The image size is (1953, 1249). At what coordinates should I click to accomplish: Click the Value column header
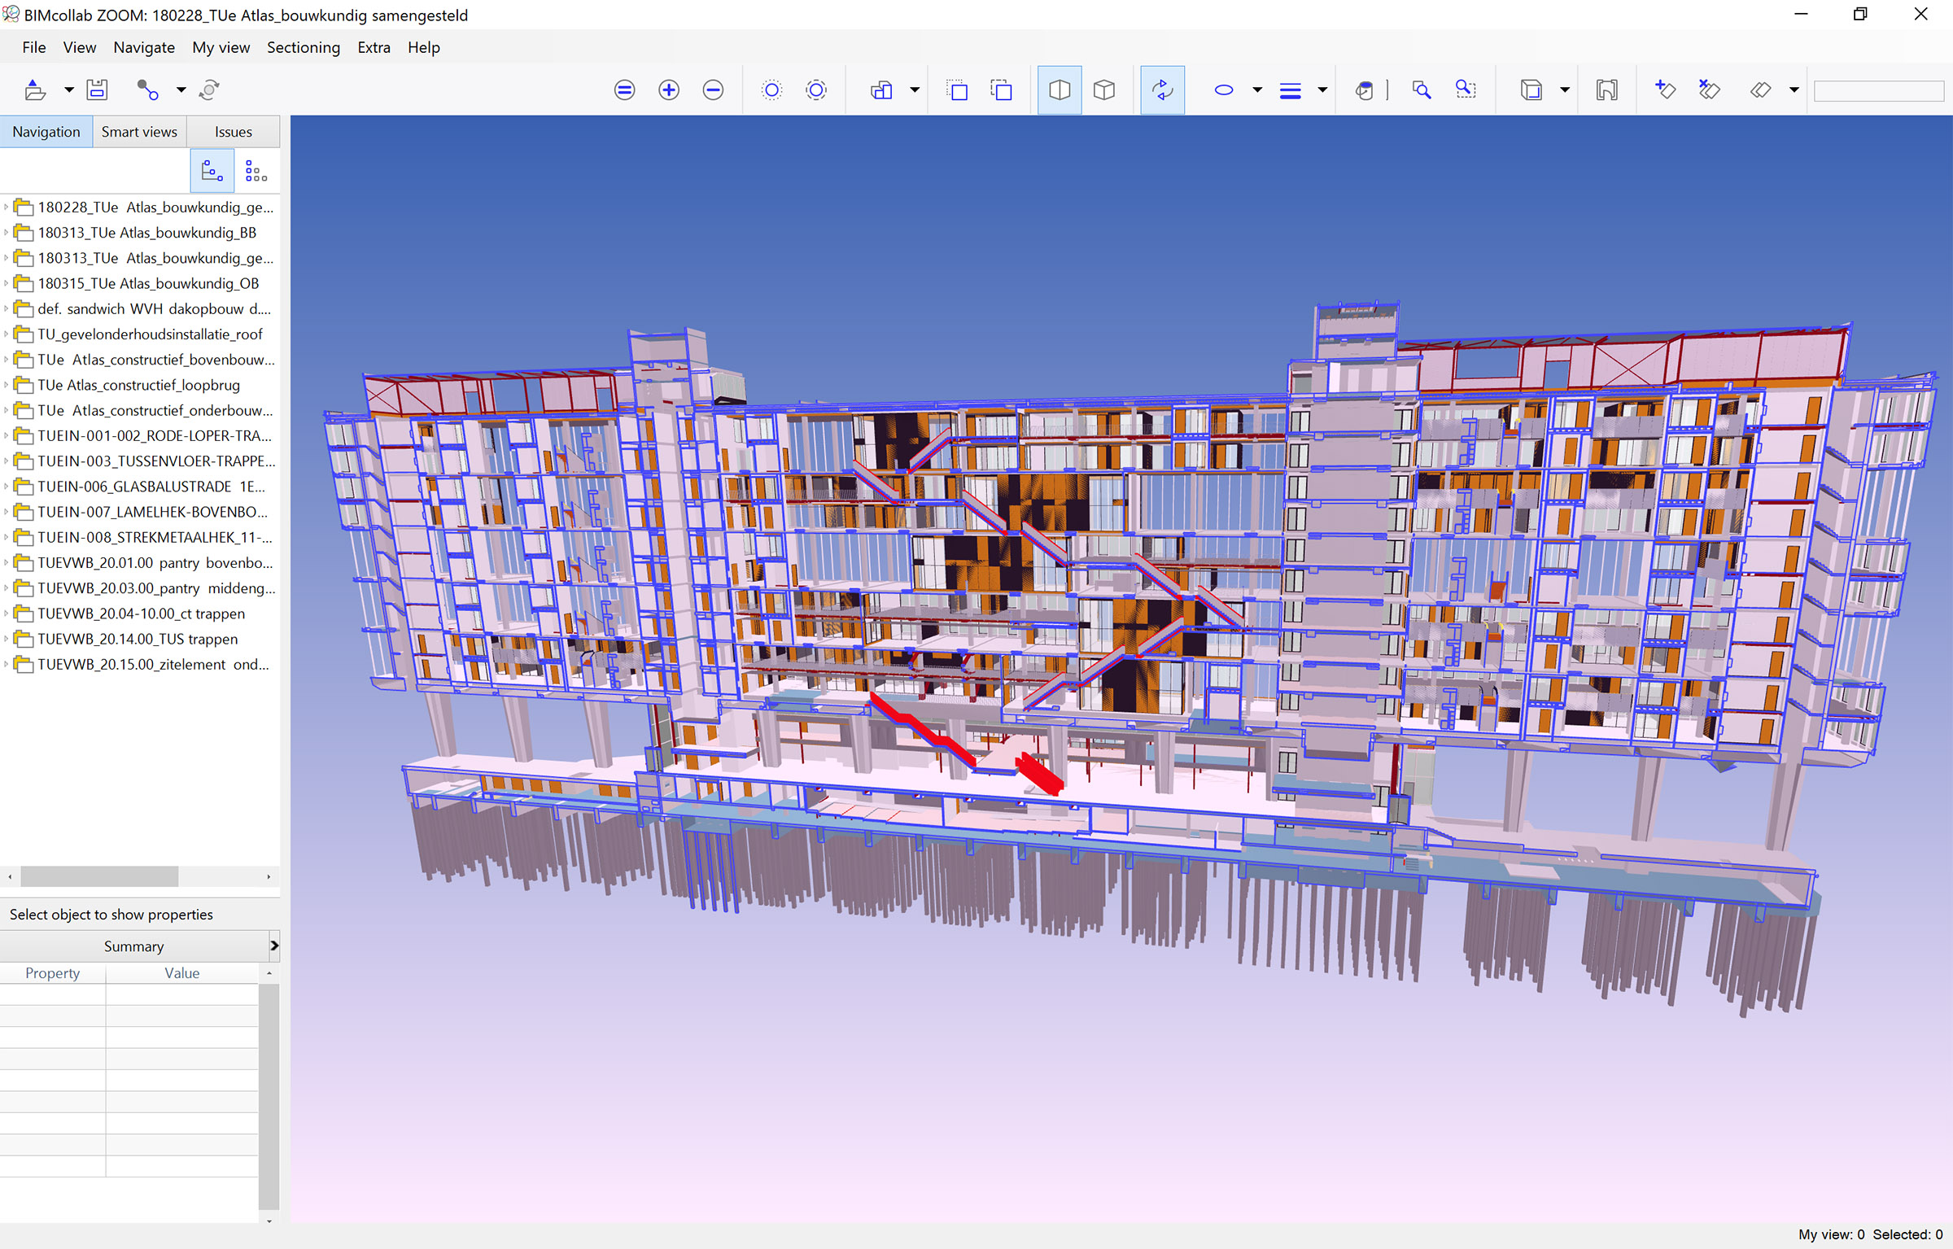tap(182, 973)
